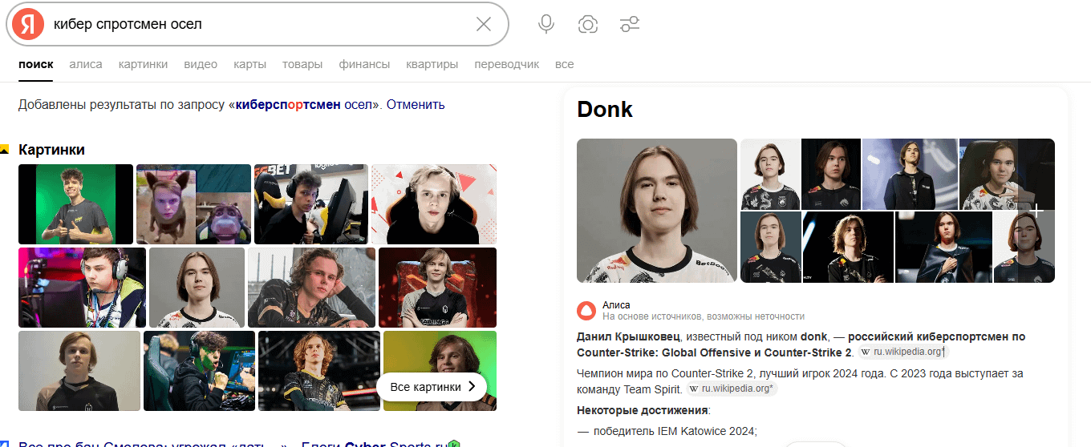Click the plus icon on Donk gallery
Screen dimensions: 1091x447
pos(1036,211)
